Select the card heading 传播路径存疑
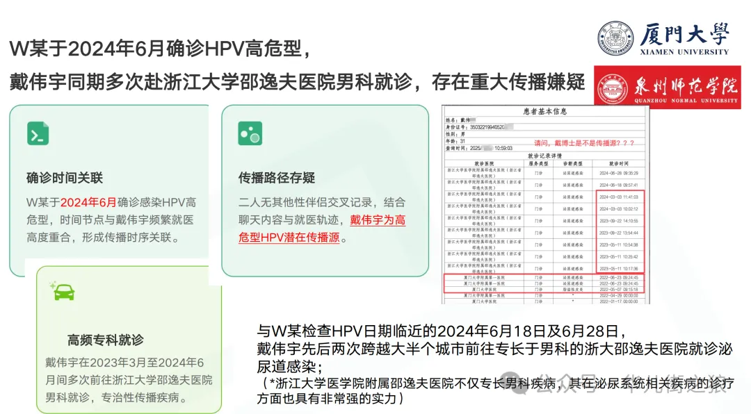Image resolution: width=751 pixels, height=414 pixels. (x=277, y=178)
